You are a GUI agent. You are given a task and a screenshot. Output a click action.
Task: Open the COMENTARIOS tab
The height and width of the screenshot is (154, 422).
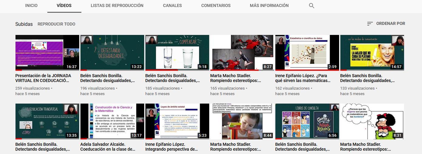click(x=216, y=5)
